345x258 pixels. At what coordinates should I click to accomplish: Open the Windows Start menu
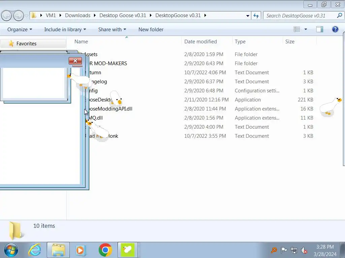click(11, 250)
